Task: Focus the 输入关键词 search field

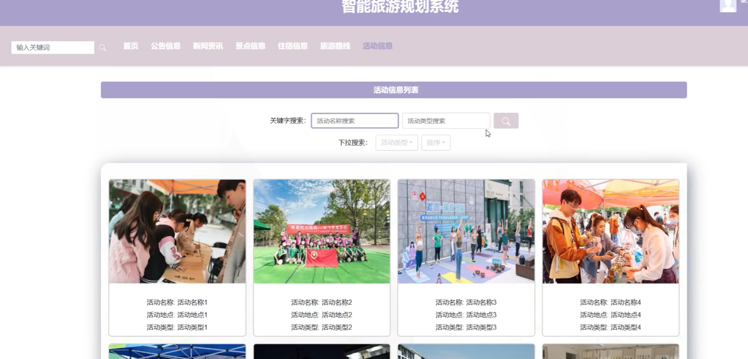Action: point(53,48)
